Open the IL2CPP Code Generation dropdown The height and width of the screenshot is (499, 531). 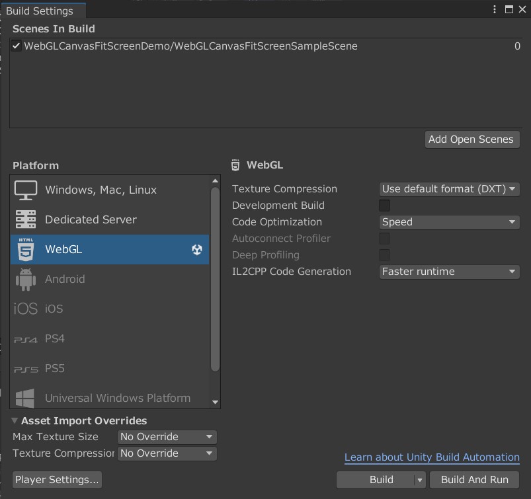click(449, 272)
